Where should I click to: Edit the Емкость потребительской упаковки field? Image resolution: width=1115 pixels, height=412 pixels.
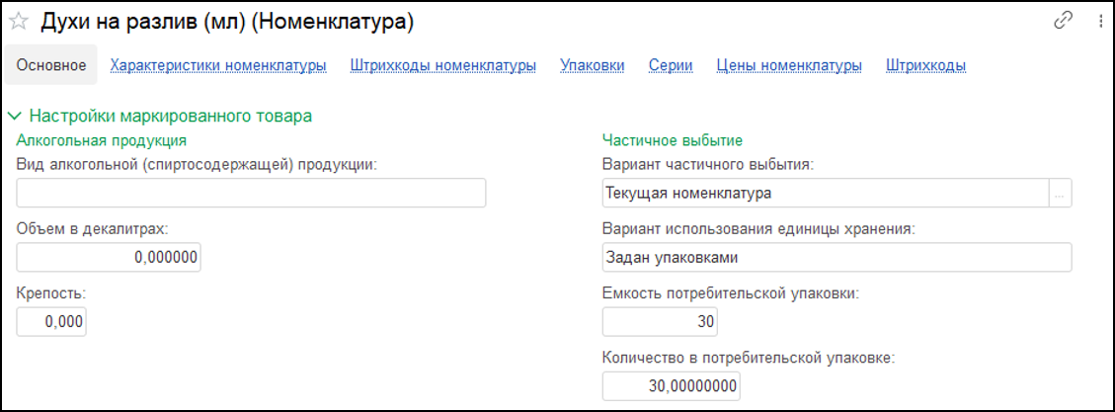(660, 322)
